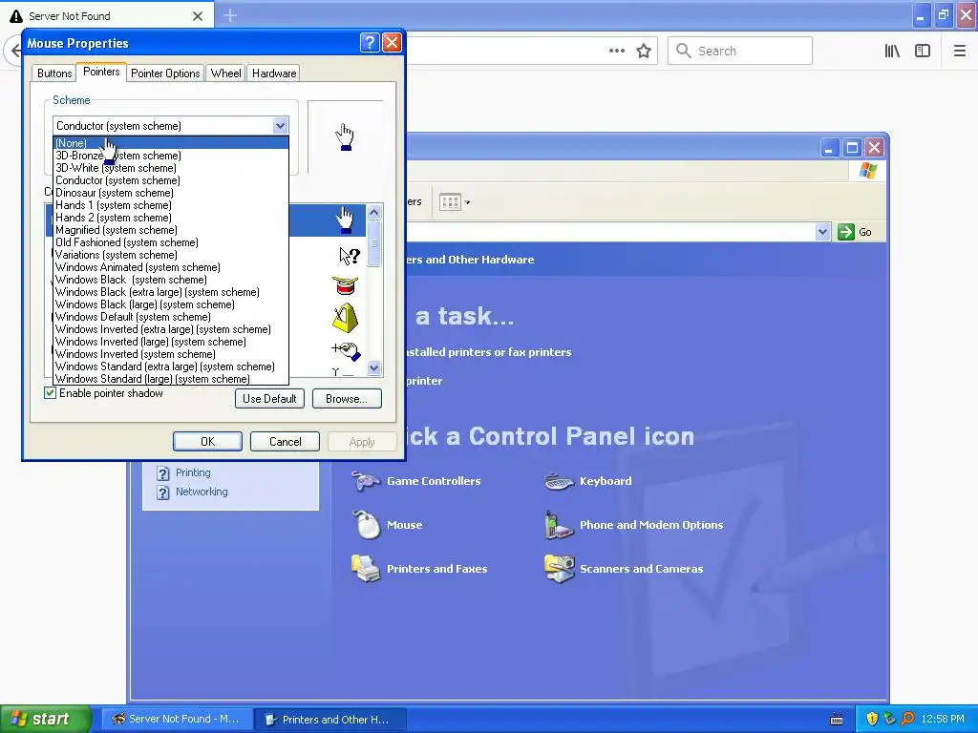Screen dimensions: 978x733
Task: Confirm Mouse Properties with OK
Action: (207, 441)
